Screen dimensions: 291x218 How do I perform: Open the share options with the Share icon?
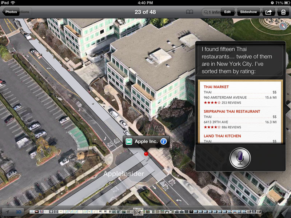(268, 12)
